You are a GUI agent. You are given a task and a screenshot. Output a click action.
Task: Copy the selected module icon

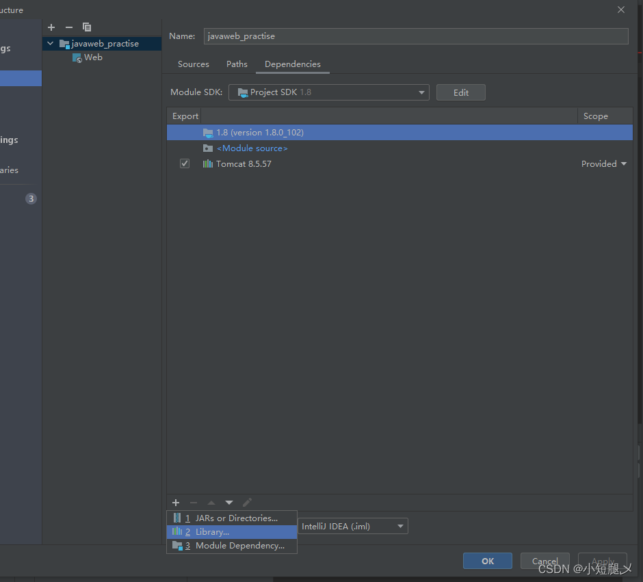coord(86,27)
